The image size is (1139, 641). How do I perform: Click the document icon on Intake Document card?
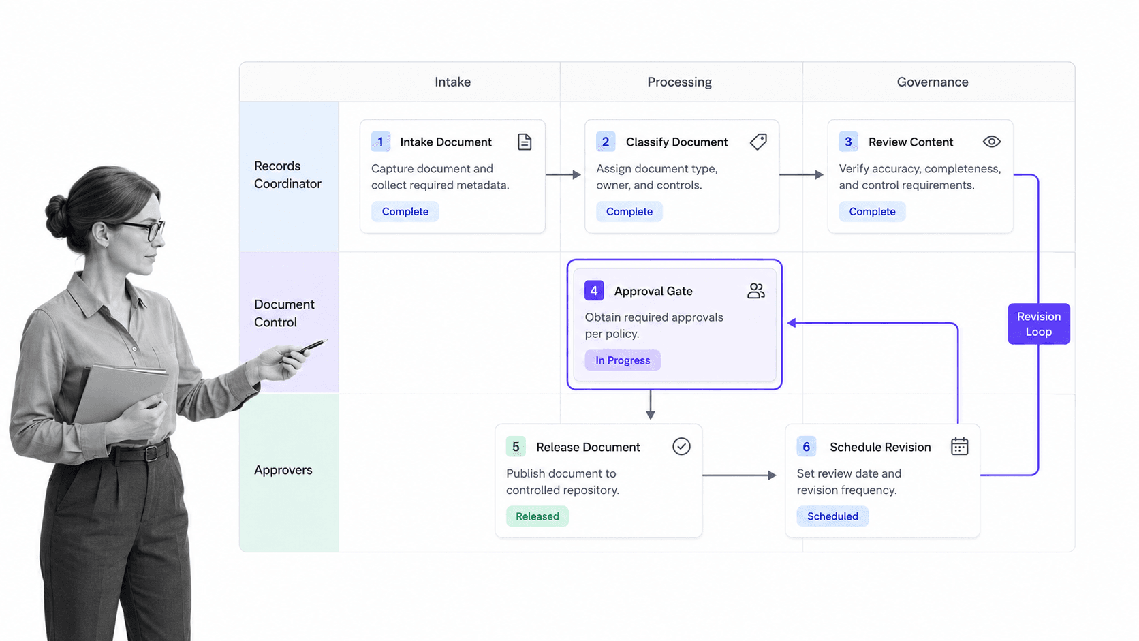coord(525,142)
